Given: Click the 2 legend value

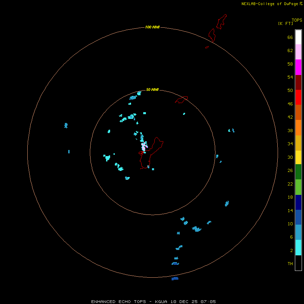Looking at the screenshot, I should click(292, 251).
